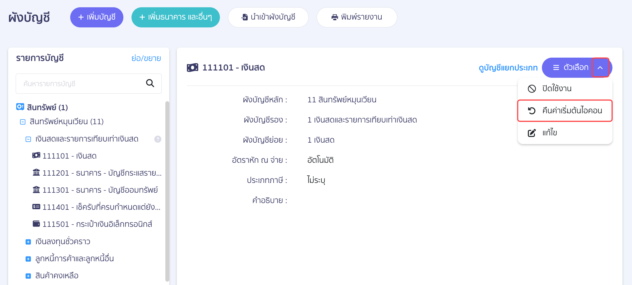Focus the ค้นหารายการบัญชี search field
This screenshot has height=285, width=632.
pos(88,83)
